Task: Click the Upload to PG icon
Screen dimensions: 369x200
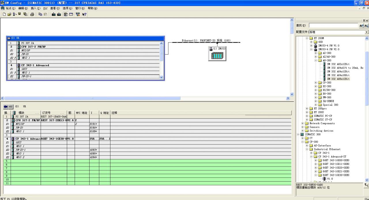Action: coord(60,14)
